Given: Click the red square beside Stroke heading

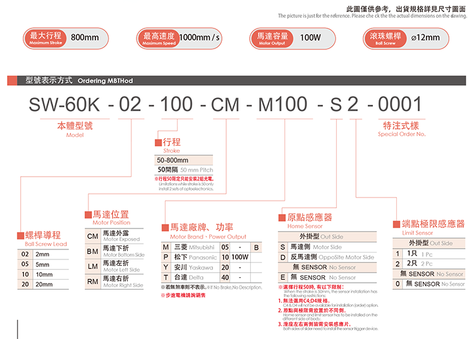Looking at the screenshot, I should coord(158,143).
